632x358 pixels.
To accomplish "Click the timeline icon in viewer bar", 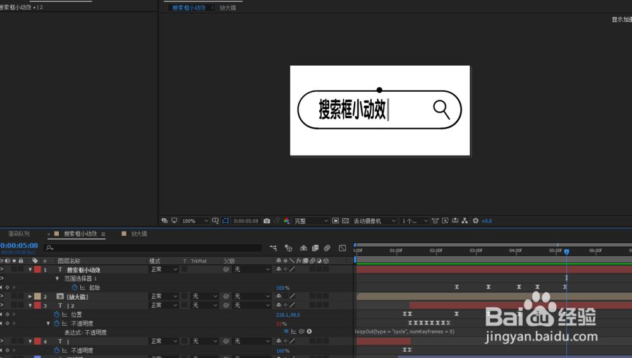I will pos(455,221).
